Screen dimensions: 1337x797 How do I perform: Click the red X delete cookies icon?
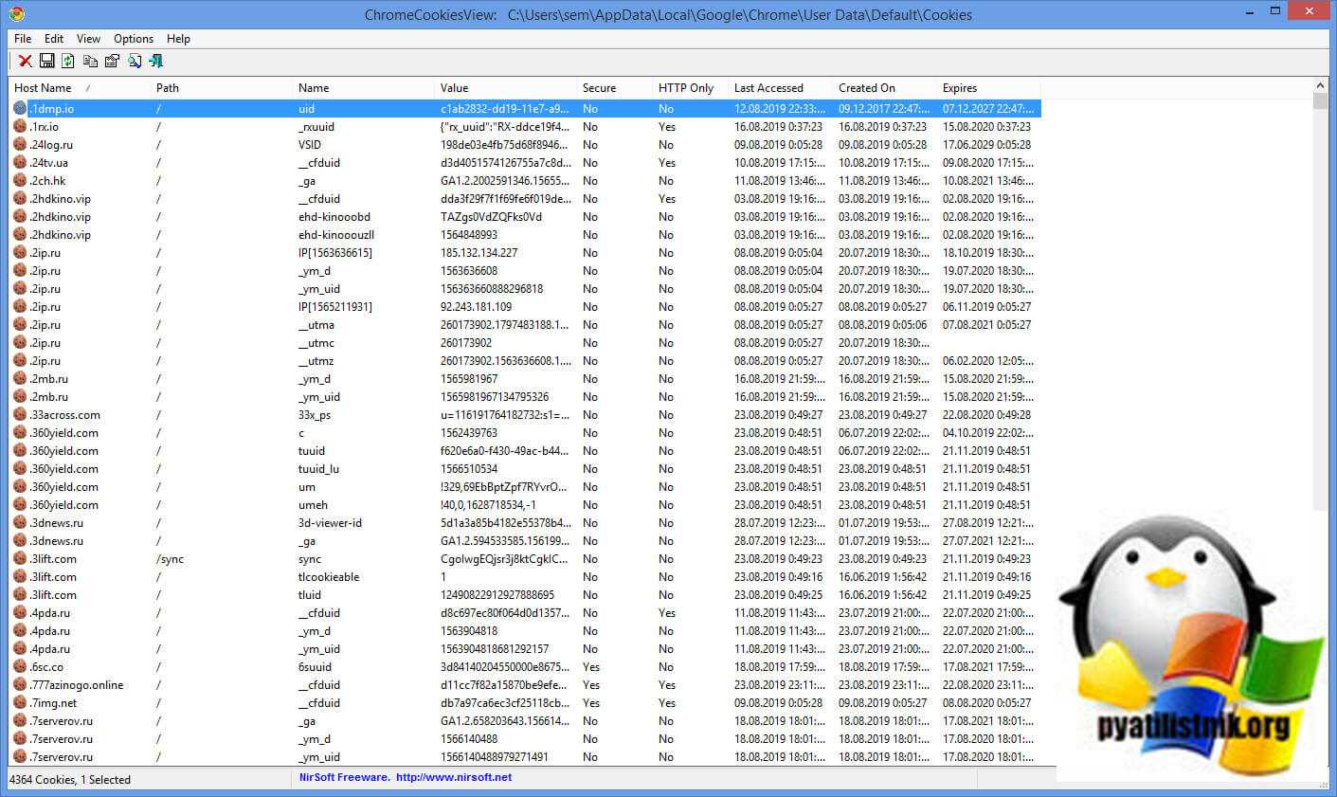26,61
